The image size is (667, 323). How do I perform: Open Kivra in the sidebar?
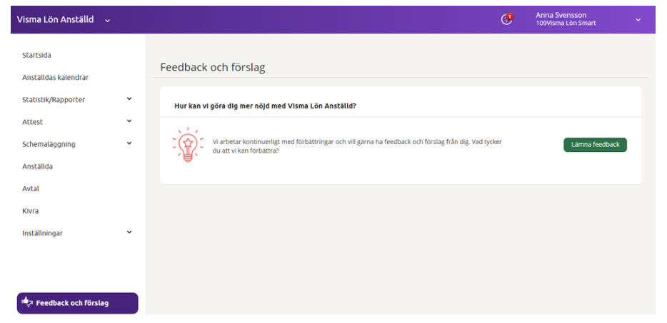[30, 211]
